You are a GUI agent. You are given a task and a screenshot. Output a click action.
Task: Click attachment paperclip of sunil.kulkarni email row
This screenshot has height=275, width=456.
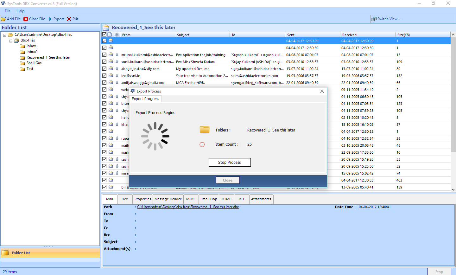pyautogui.click(x=117, y=61)
